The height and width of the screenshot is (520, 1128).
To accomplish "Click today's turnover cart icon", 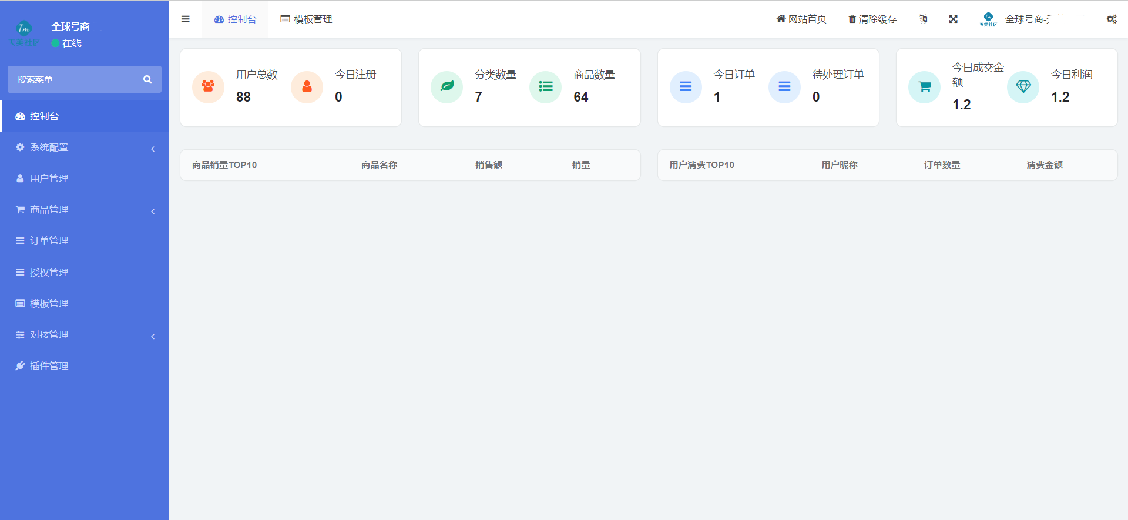I will 924,87.
